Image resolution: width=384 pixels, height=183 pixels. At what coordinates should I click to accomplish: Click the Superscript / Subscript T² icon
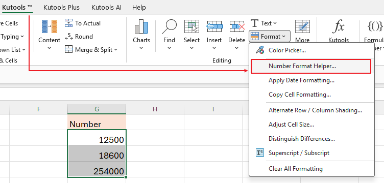[x=260, y=153]
